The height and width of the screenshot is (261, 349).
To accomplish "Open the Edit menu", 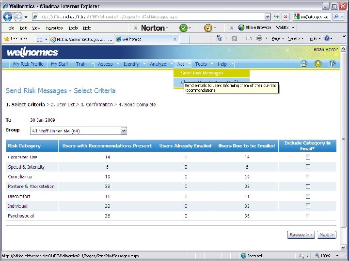I will click(x=23, y=28).
